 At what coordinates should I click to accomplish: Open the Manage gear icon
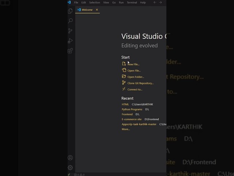point(70,168)
